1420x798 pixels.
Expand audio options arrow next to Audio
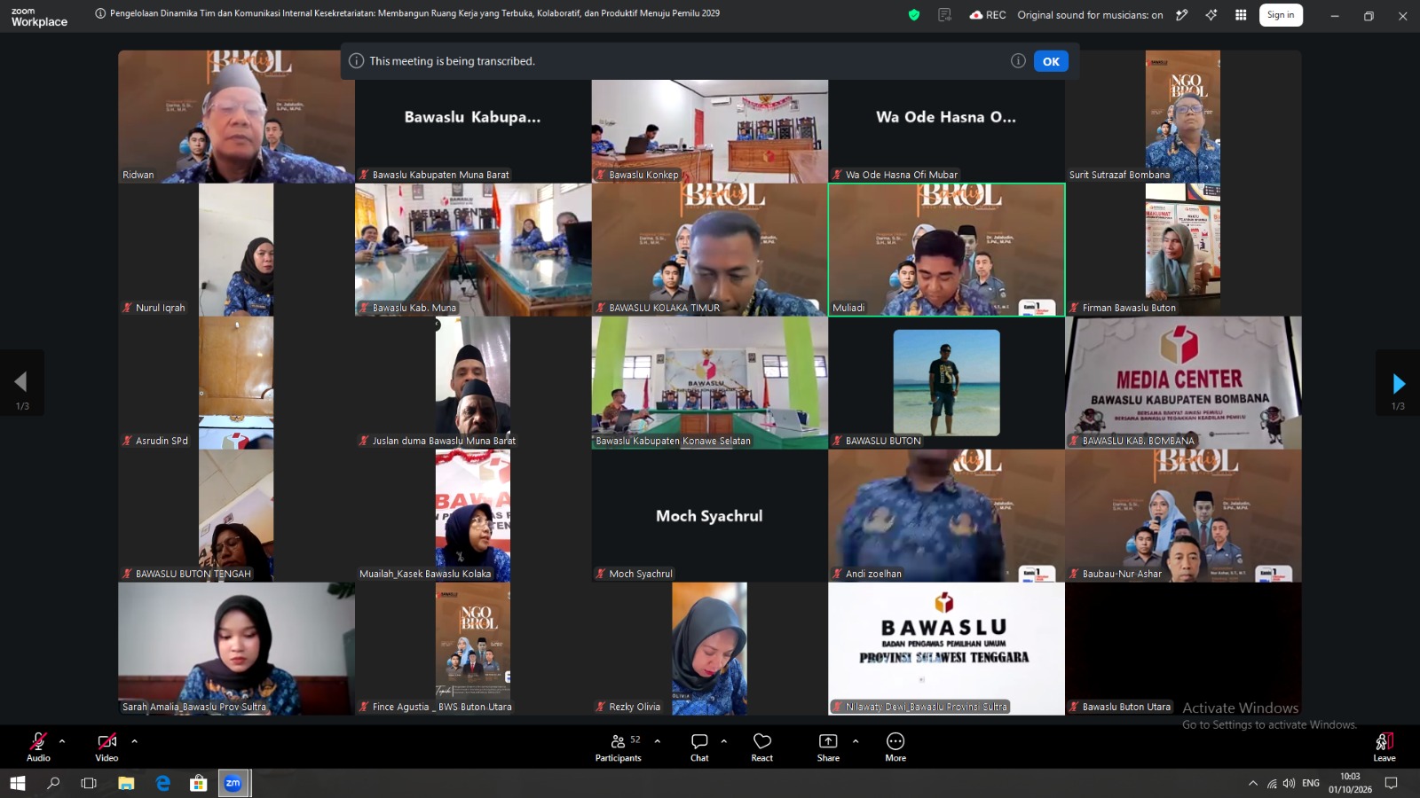[x=62, y=741]
